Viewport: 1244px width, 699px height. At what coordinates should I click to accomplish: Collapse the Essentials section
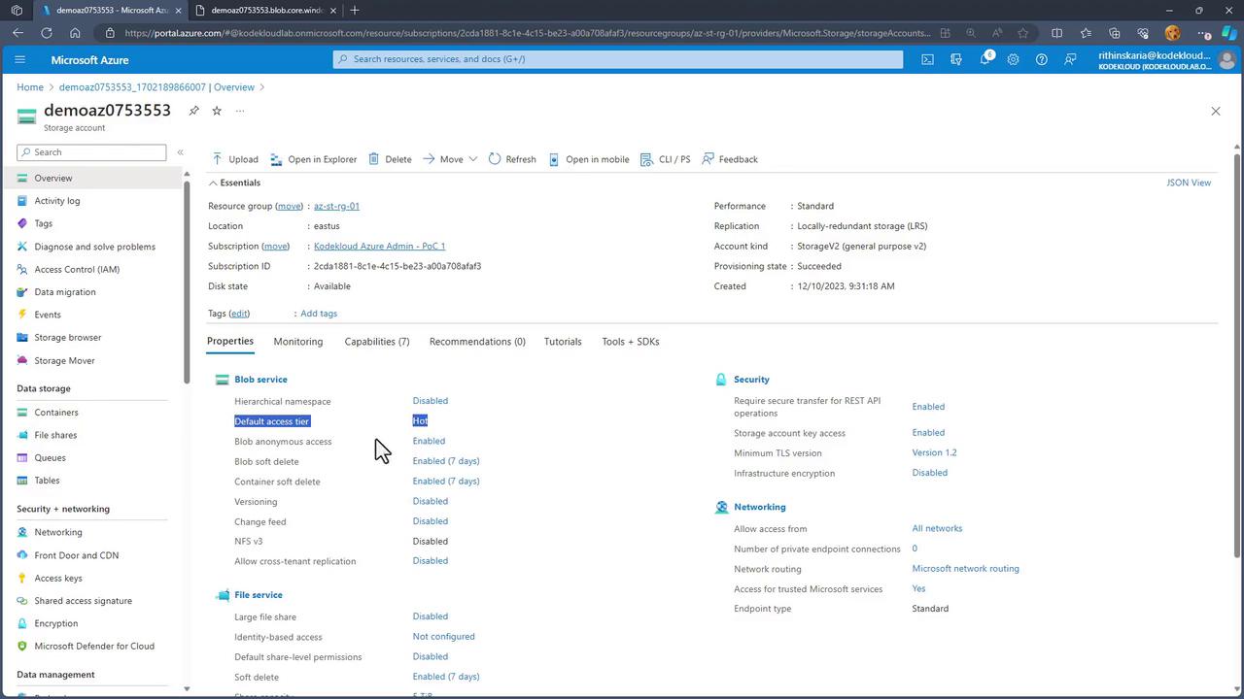213,183
